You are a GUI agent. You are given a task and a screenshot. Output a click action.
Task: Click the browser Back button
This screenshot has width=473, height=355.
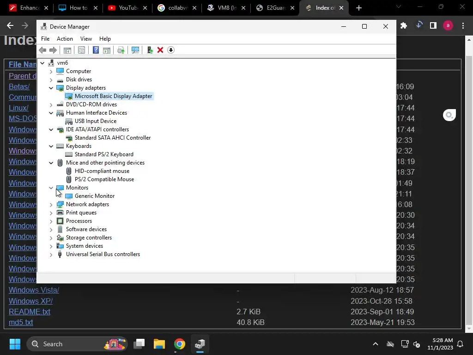tap(10, 25)
